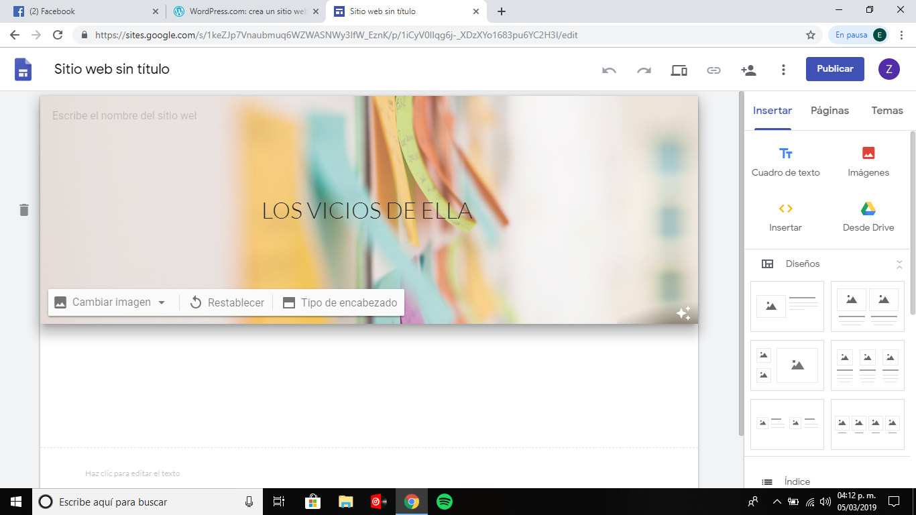
Task: Click the undo arrow icon
Action: click(x=609, y=70)
